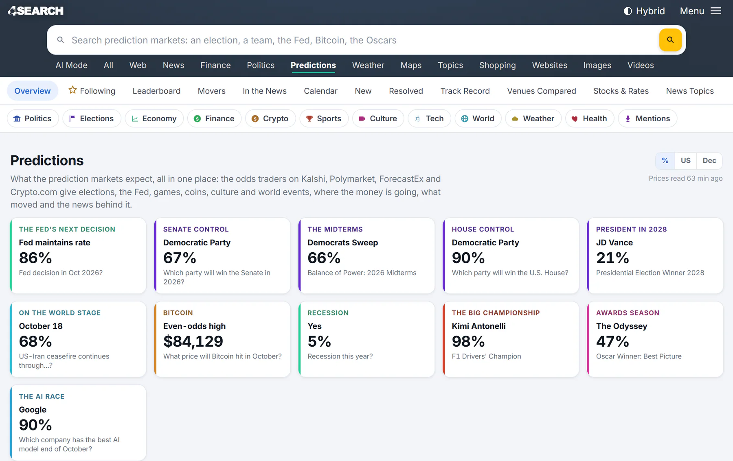Open the hamburger Menu
Viewport: 733px width, 461px height.
[700, 11]
